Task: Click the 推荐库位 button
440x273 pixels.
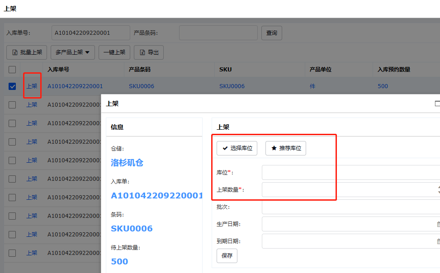Action: click(x=286, y=148)
